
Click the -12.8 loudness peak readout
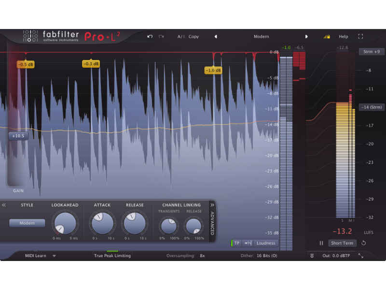(343, 47)
